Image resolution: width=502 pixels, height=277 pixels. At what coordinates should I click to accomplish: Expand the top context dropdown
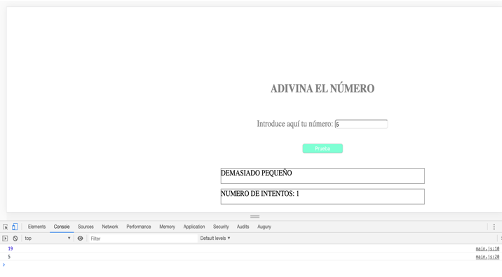coord(48,239)
